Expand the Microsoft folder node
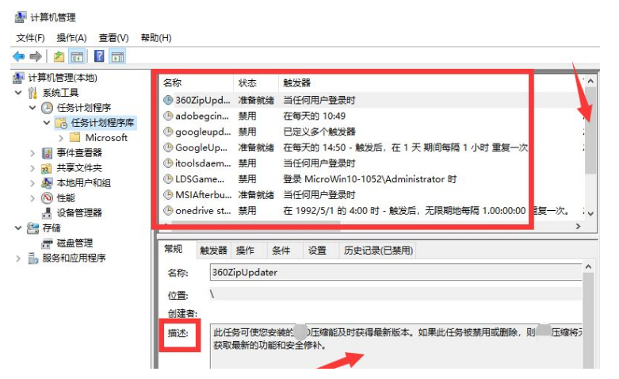 coord(61,138)
